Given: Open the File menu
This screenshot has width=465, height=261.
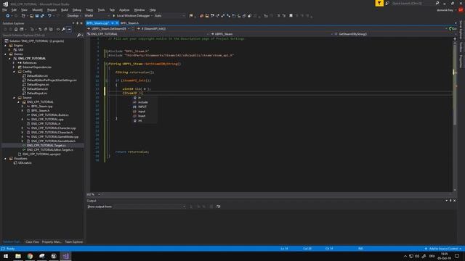Looking at the screenshot, I should pos(4,9).
